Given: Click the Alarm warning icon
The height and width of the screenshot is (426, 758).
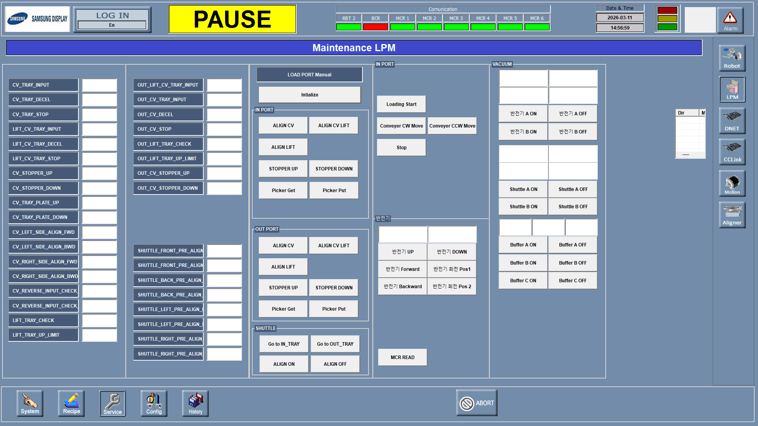Looking at the screenshot, I should (x=730, y=20).
